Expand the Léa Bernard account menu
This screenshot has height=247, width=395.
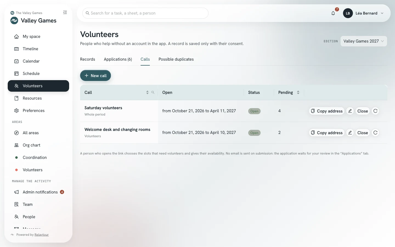363,13
